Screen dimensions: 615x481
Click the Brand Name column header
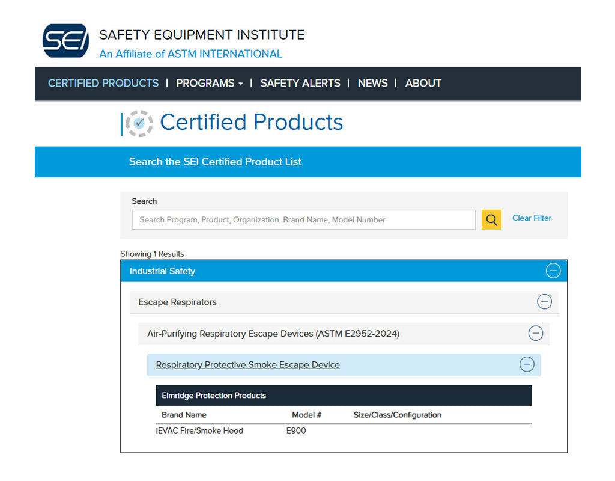coord(184,415)
